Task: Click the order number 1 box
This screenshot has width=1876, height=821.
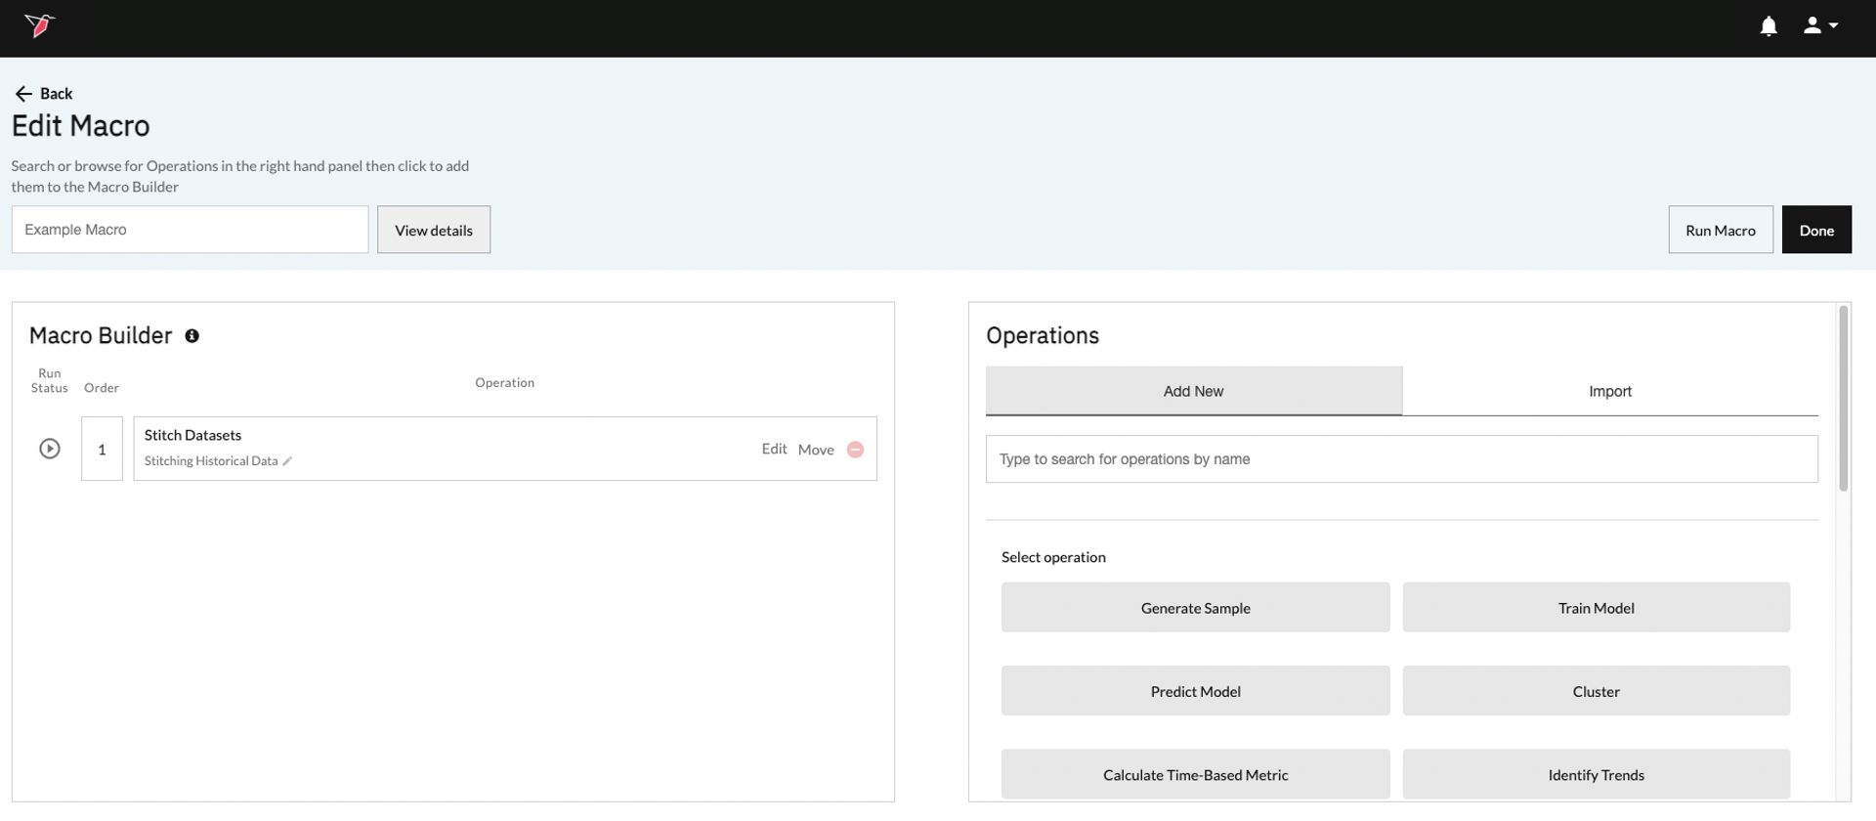Action: 102,449
